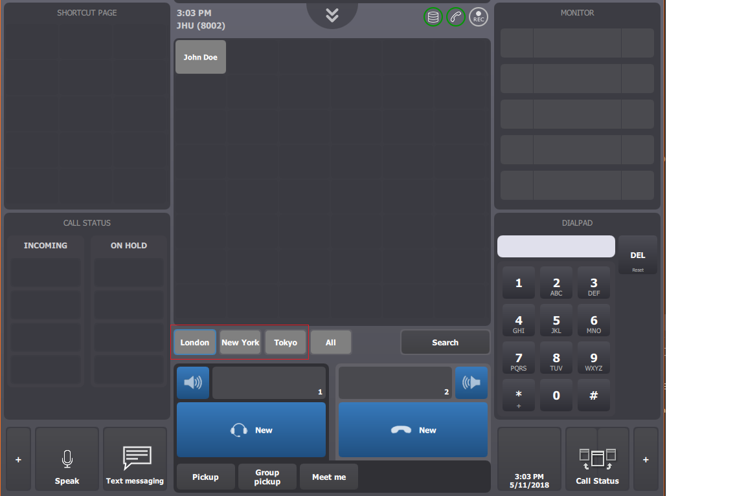
Task: Click the plus button beside Speak
Action: tap(19, 459)
